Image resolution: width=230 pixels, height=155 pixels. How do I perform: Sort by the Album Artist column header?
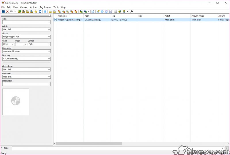coord(204,16)
